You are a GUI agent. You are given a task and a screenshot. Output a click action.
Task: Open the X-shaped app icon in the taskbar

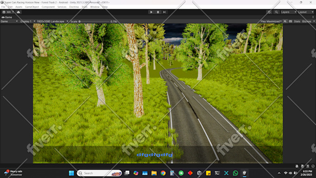click(x=226, y=173)
